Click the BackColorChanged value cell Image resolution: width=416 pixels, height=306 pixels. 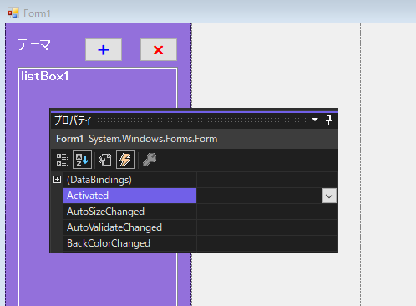[267, 243]
